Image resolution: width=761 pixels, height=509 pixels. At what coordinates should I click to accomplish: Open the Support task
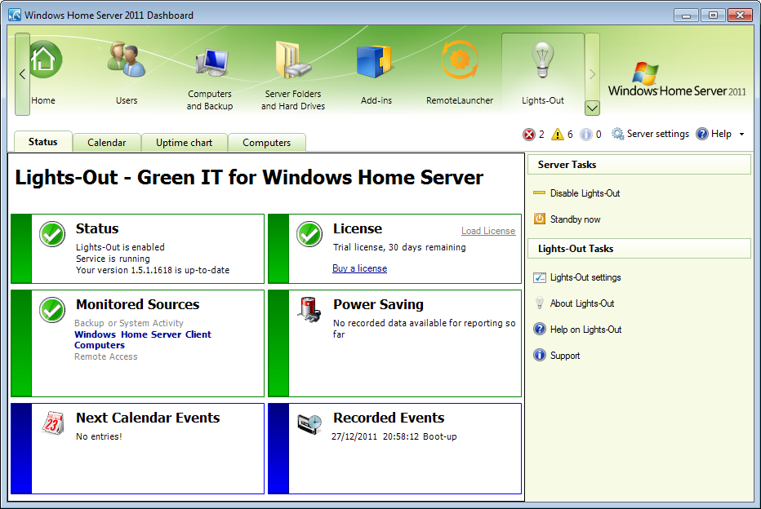(x=565, y=356)
